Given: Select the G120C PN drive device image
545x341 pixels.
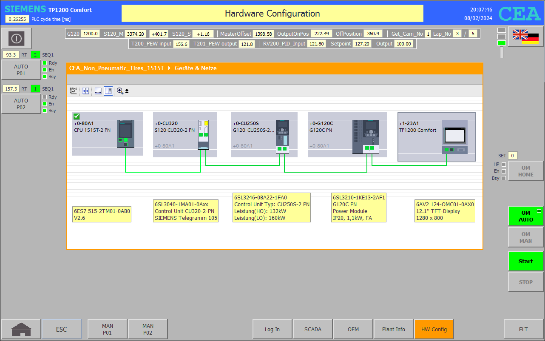Looking at the screenshot, I should pyautogui.click(x=366, y=136).
